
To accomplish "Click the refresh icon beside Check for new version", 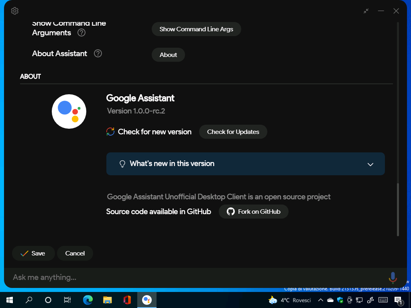I will (x=110, y=132).
